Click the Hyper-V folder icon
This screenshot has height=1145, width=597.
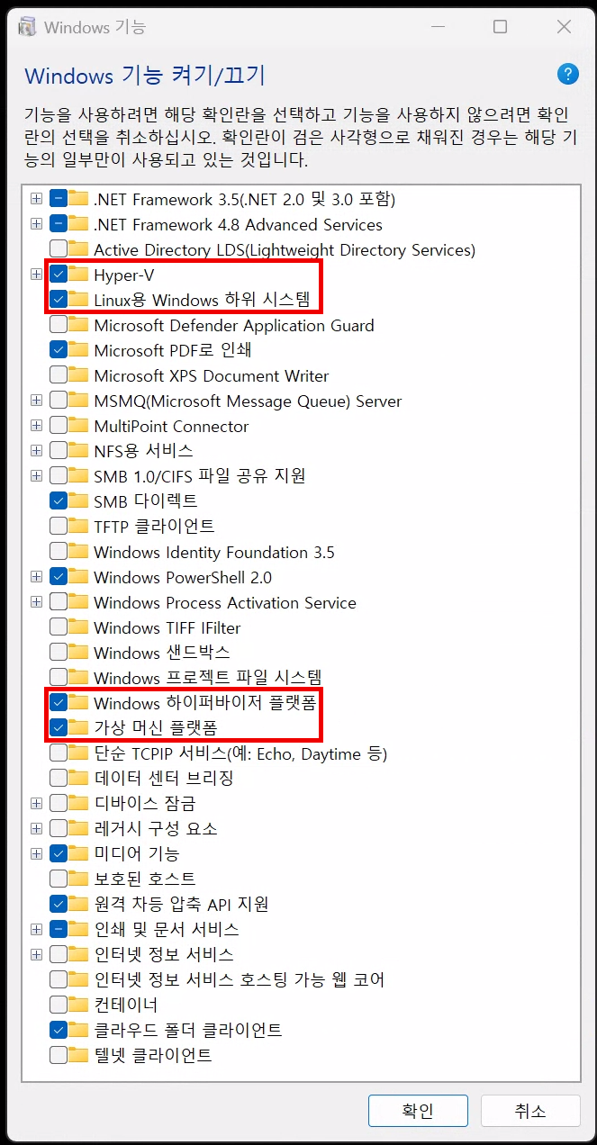coord(78,275)
